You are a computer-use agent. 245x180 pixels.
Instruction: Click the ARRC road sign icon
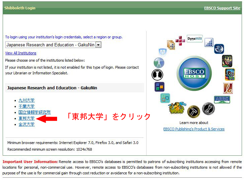click(222, 100)
